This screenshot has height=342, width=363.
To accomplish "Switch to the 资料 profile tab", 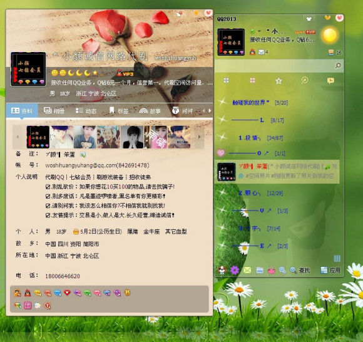I will (x=22, y=111).
